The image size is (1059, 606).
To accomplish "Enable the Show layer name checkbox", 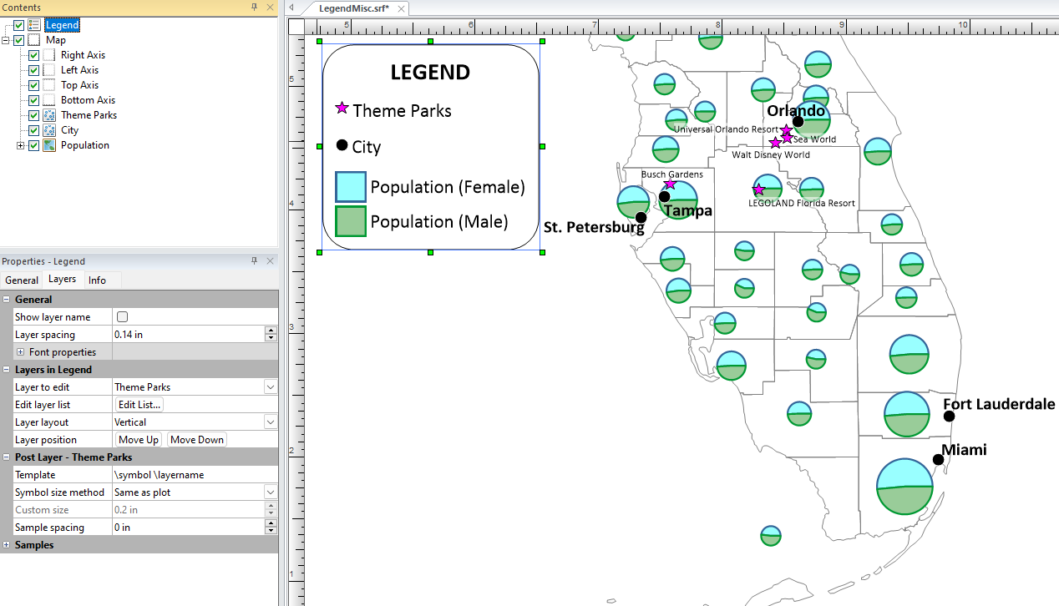I will tap(123, 317).
